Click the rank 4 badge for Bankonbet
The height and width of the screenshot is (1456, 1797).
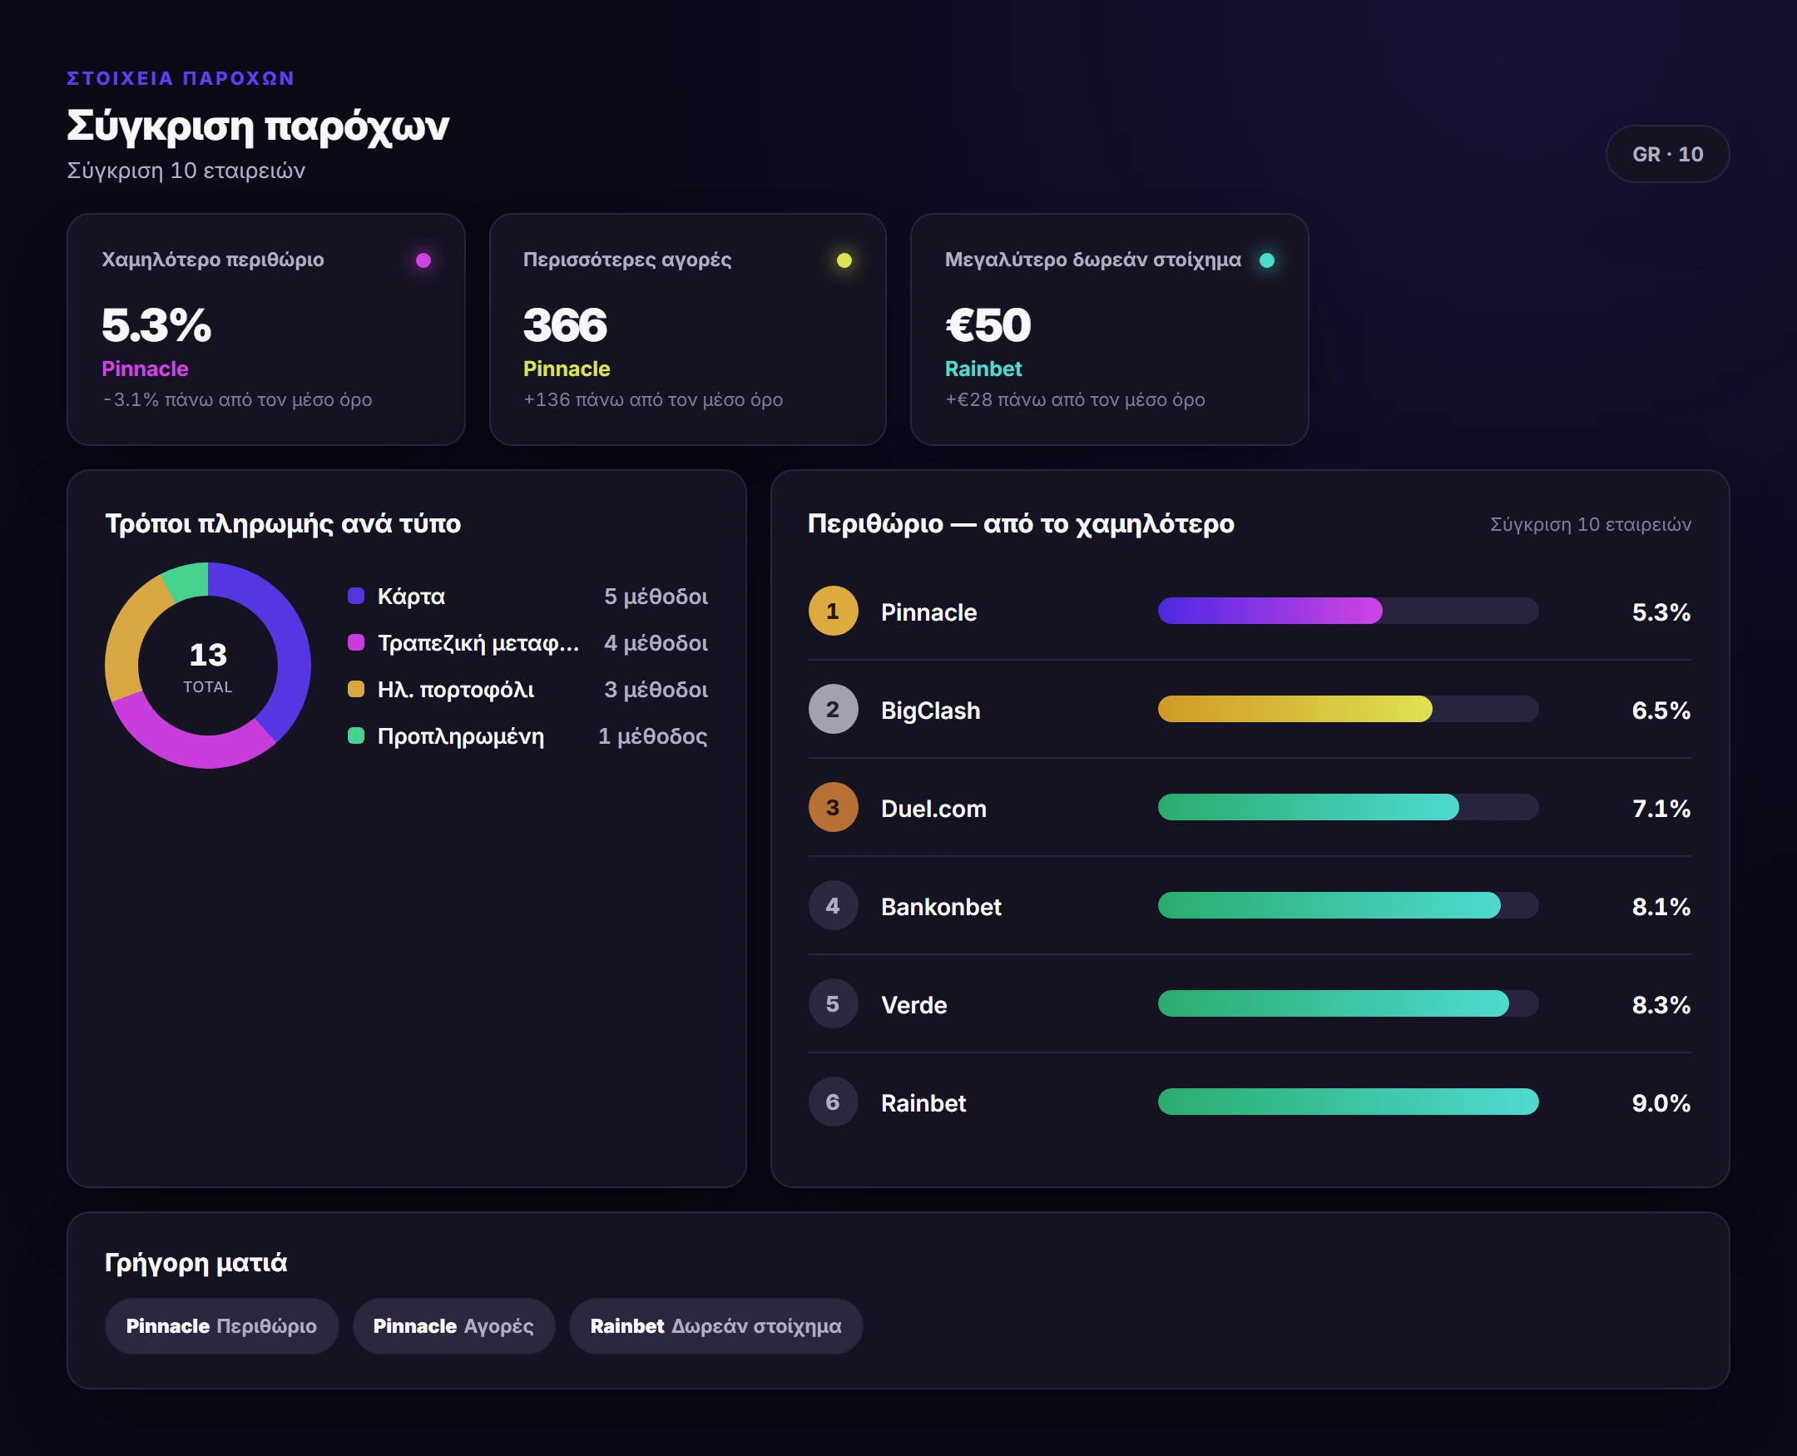click(x=833, y=906)
